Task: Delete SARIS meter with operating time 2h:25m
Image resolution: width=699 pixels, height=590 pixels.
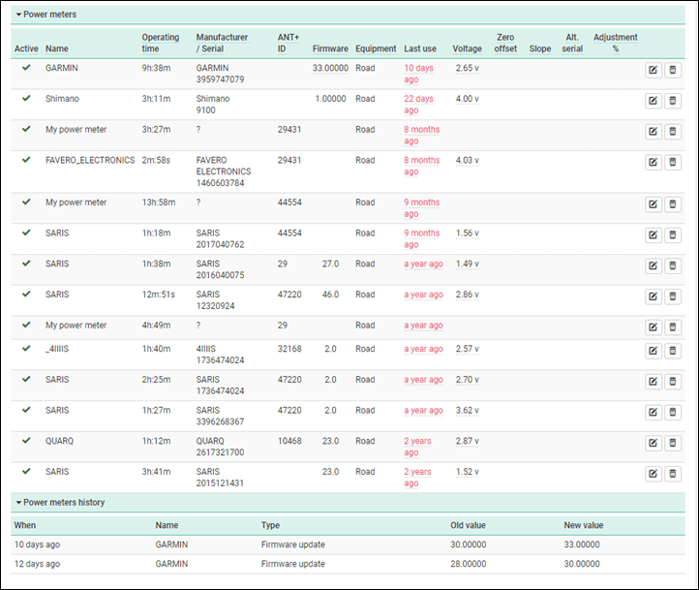Action: click(x=673, y=382)
